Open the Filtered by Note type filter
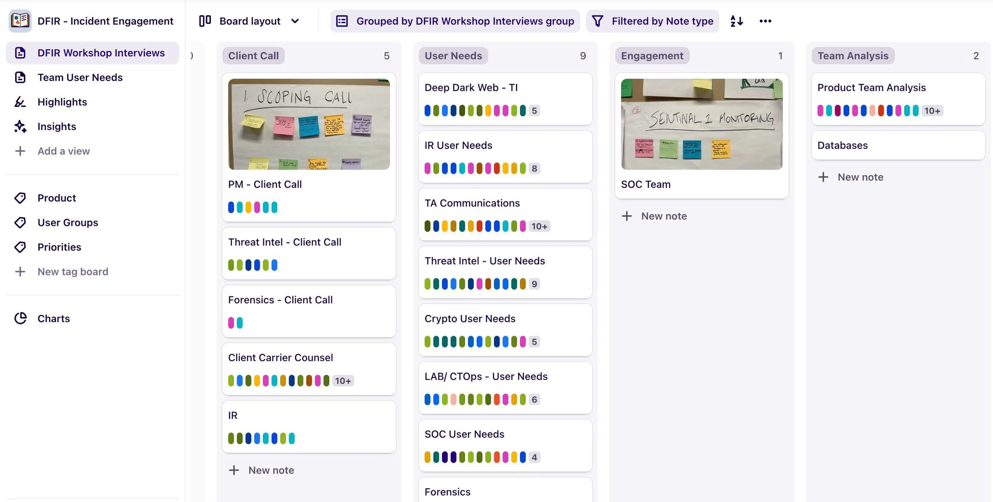Image resolution: width=993 pixels, height=502 pixels. pos(653,21)
